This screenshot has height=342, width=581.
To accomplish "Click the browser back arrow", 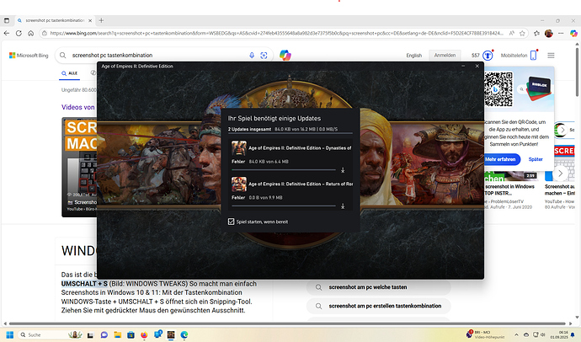I will 9,34.
